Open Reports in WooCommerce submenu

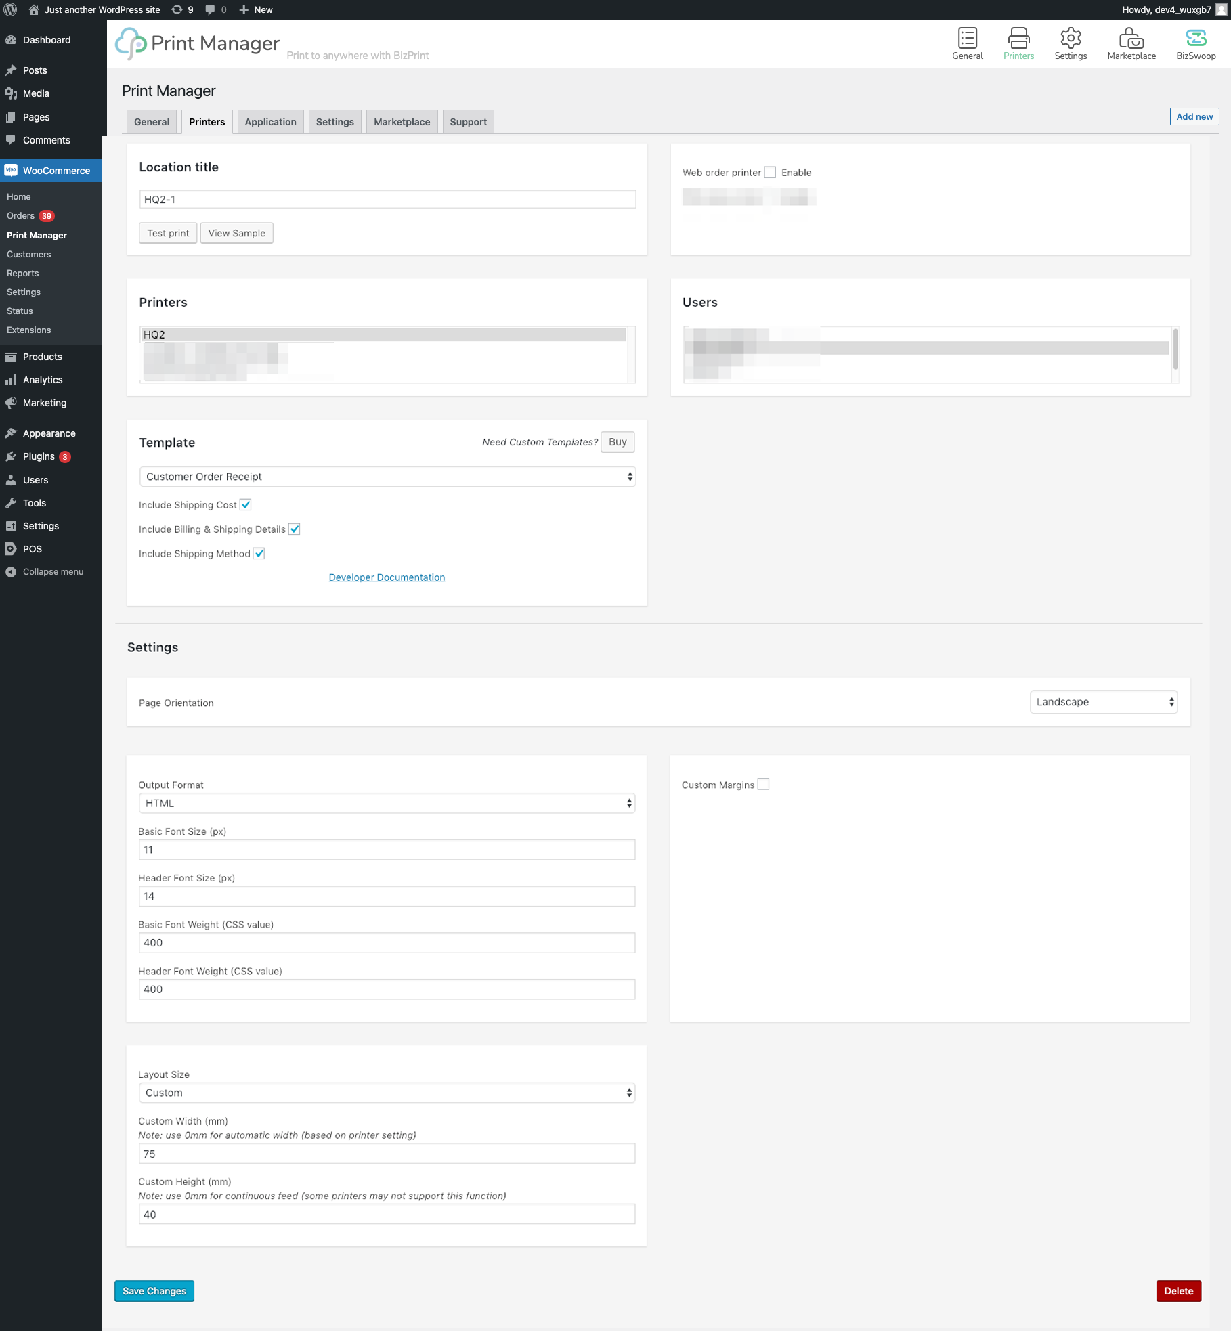coord(22,273)
